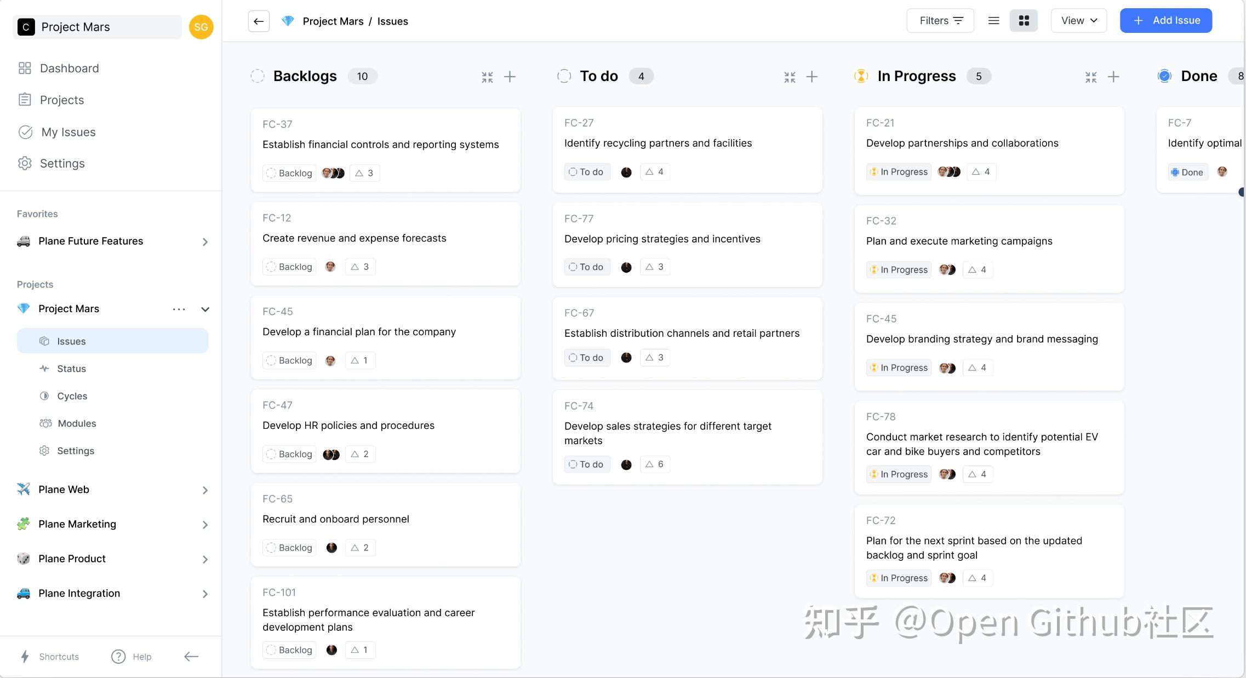The height and width of the screenshot is (678, 1246).
Task: Open My Issues from the sidebar
Action: (68, 131)
